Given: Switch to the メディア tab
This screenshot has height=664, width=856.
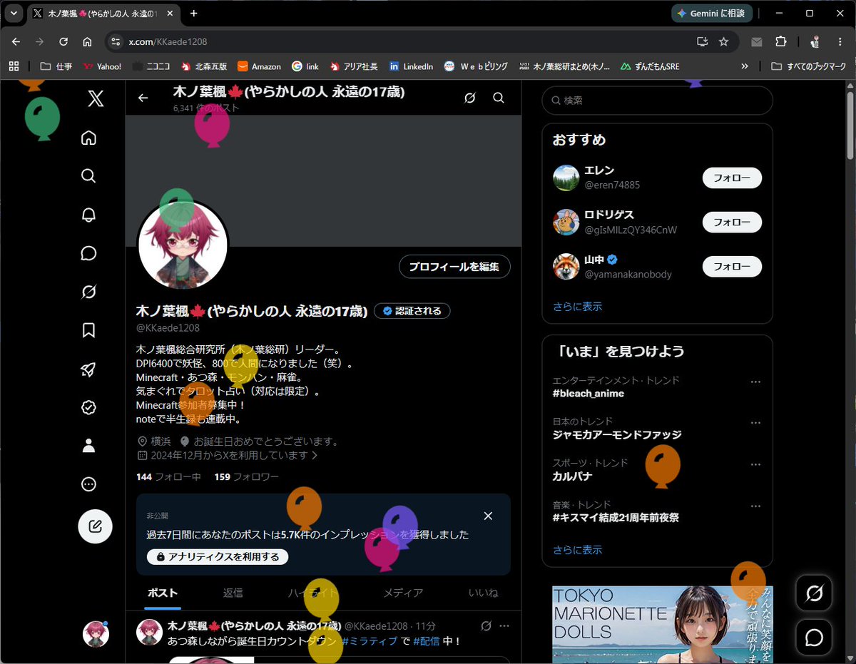Looking at the screenshot, I should coord(403,593).
